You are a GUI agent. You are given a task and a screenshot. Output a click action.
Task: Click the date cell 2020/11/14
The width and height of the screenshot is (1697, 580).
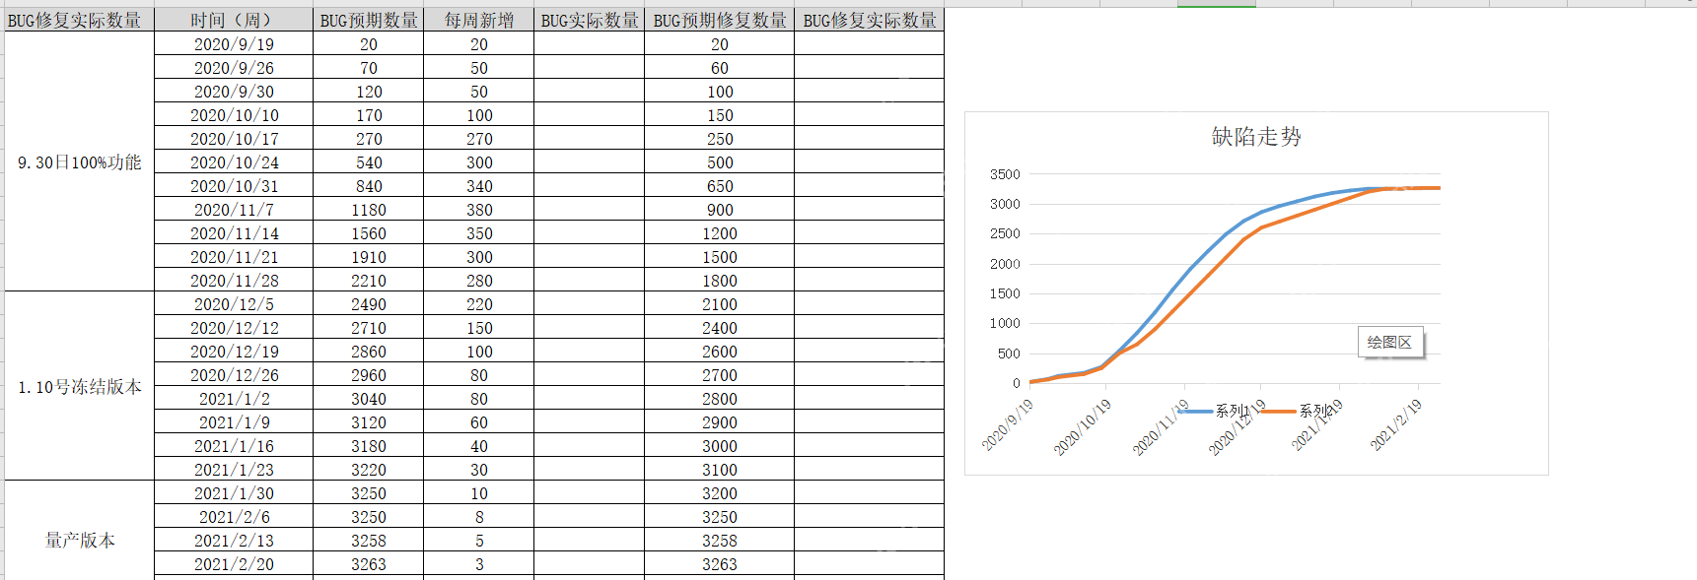(x=234, y=233)
